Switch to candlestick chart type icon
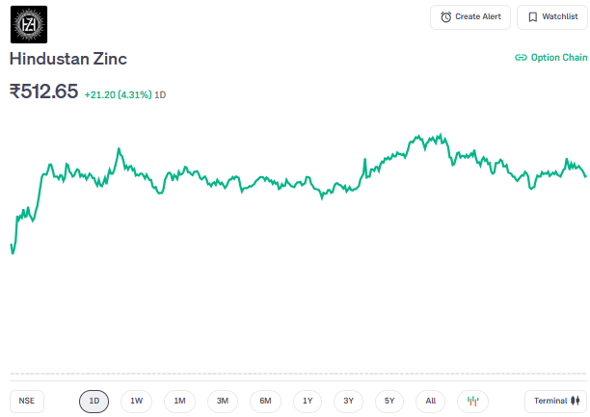The height and width of the screenshot is (417, 590). tap(472, 401)
